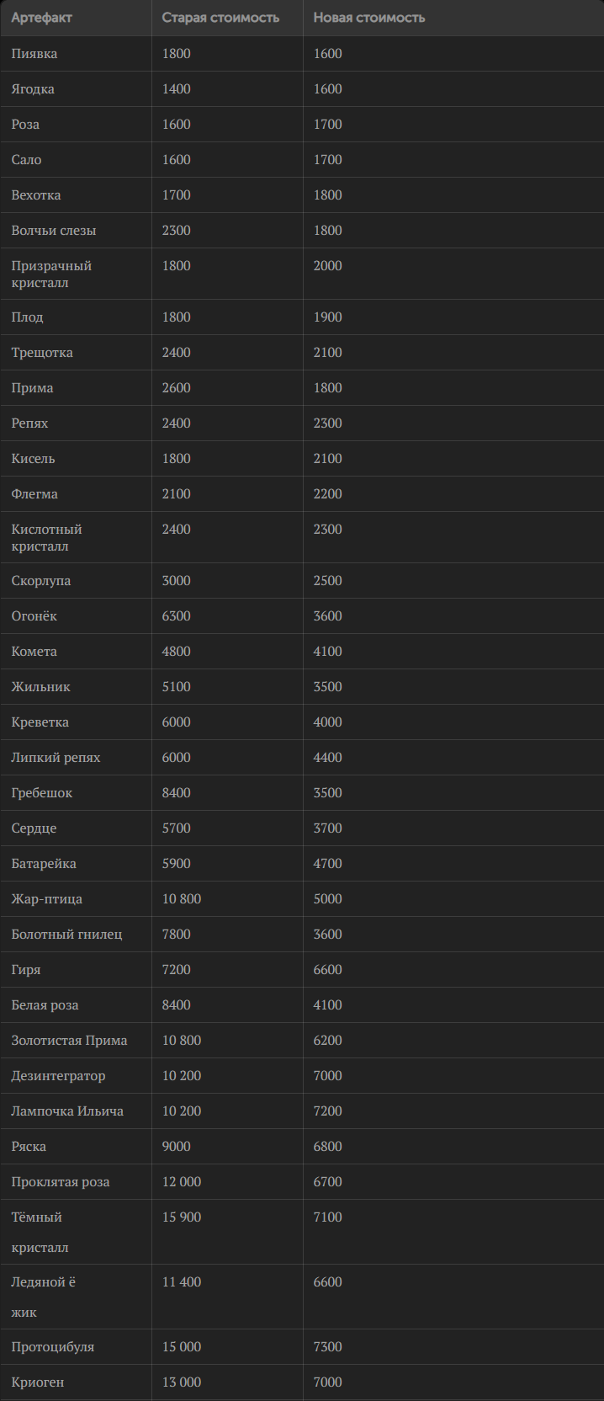Image resolution: width=604 pixels, height=1401 pixels.
Task: Click the Золотистая Прима artifact name
Action: pos(69,1041)
